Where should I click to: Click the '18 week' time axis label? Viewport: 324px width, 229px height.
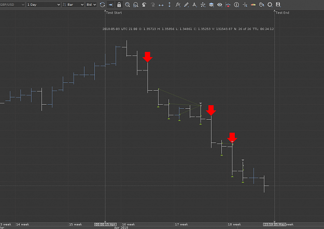234,224
